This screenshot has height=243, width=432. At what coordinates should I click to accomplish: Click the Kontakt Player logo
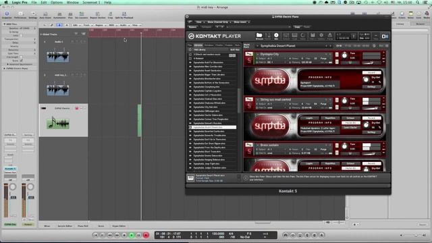click(215, 36)
